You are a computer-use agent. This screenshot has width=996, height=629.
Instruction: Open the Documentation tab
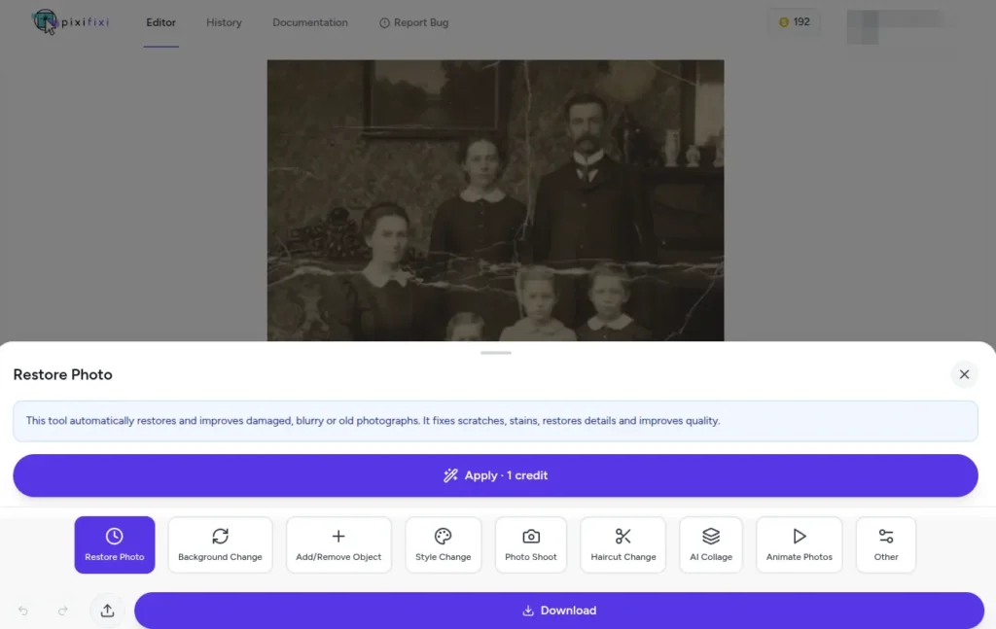[x=309, y=22]
